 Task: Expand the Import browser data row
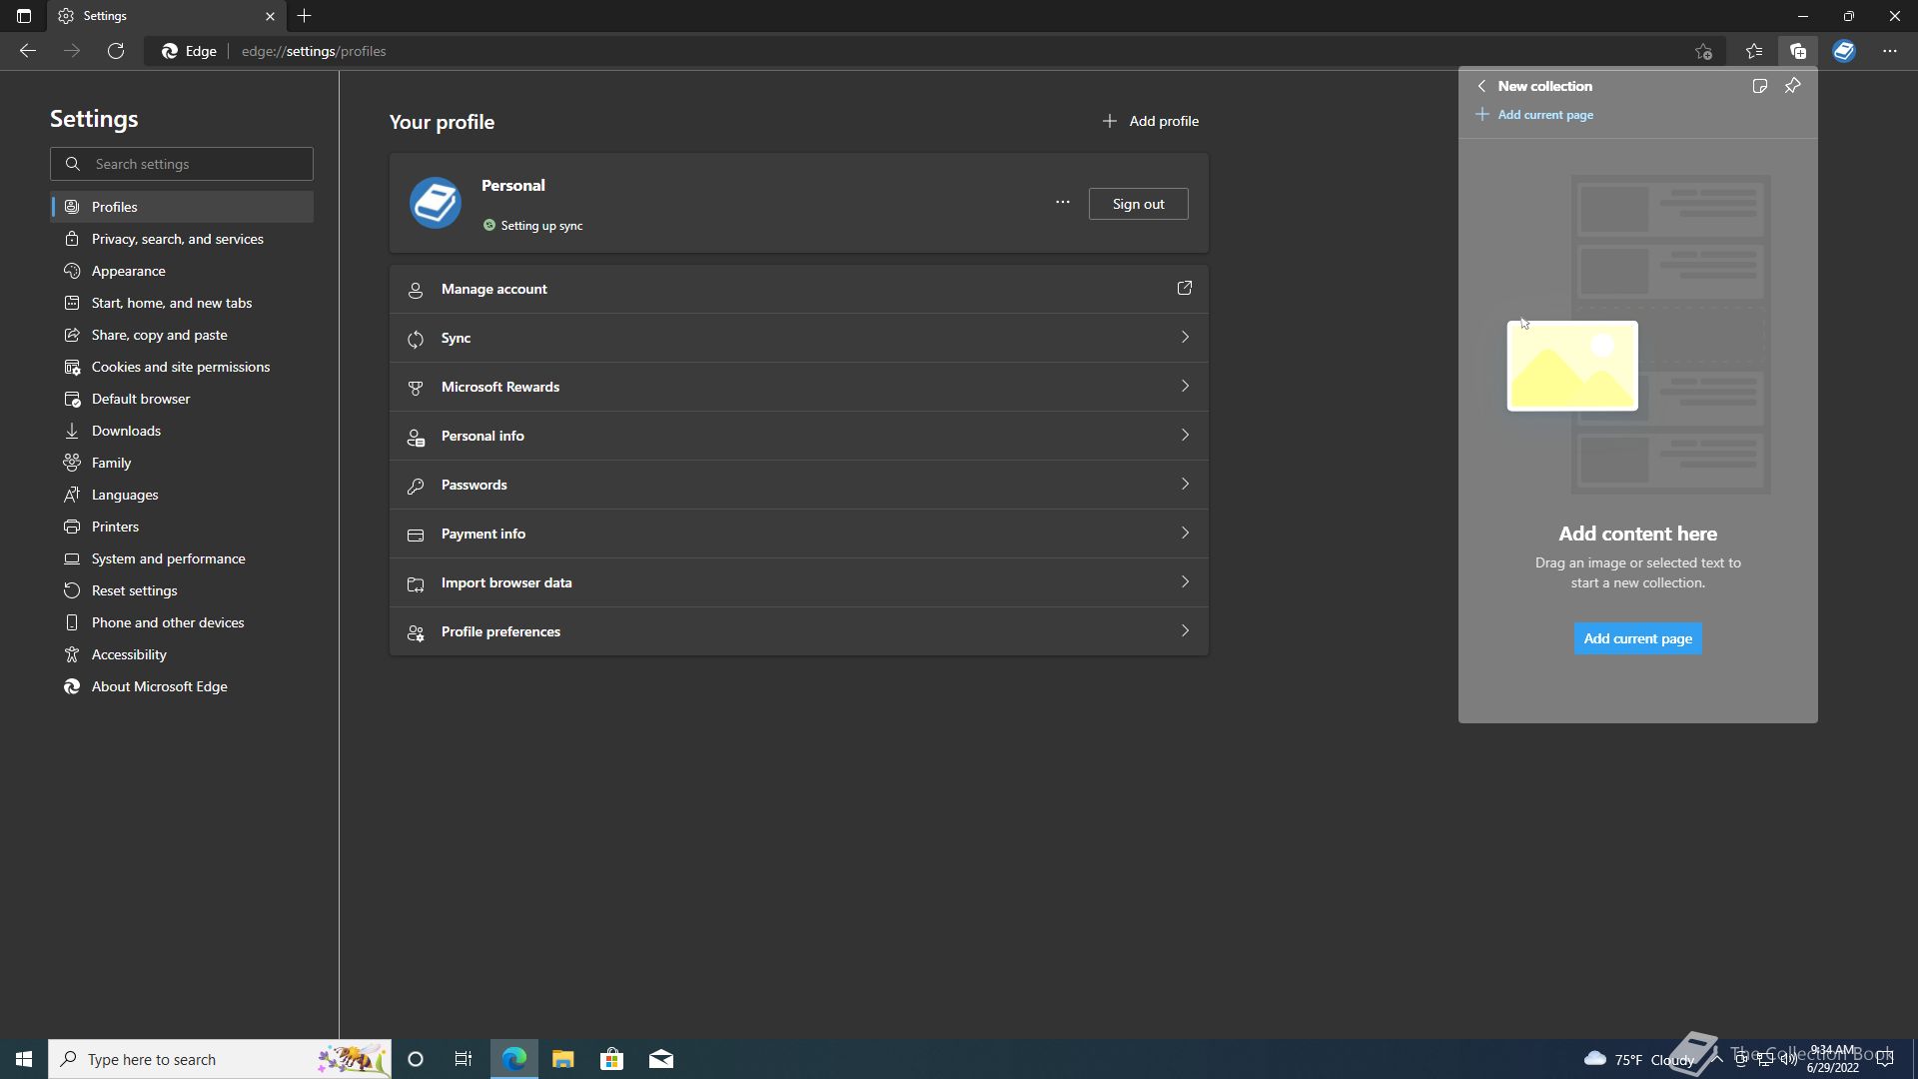point(799,582)
